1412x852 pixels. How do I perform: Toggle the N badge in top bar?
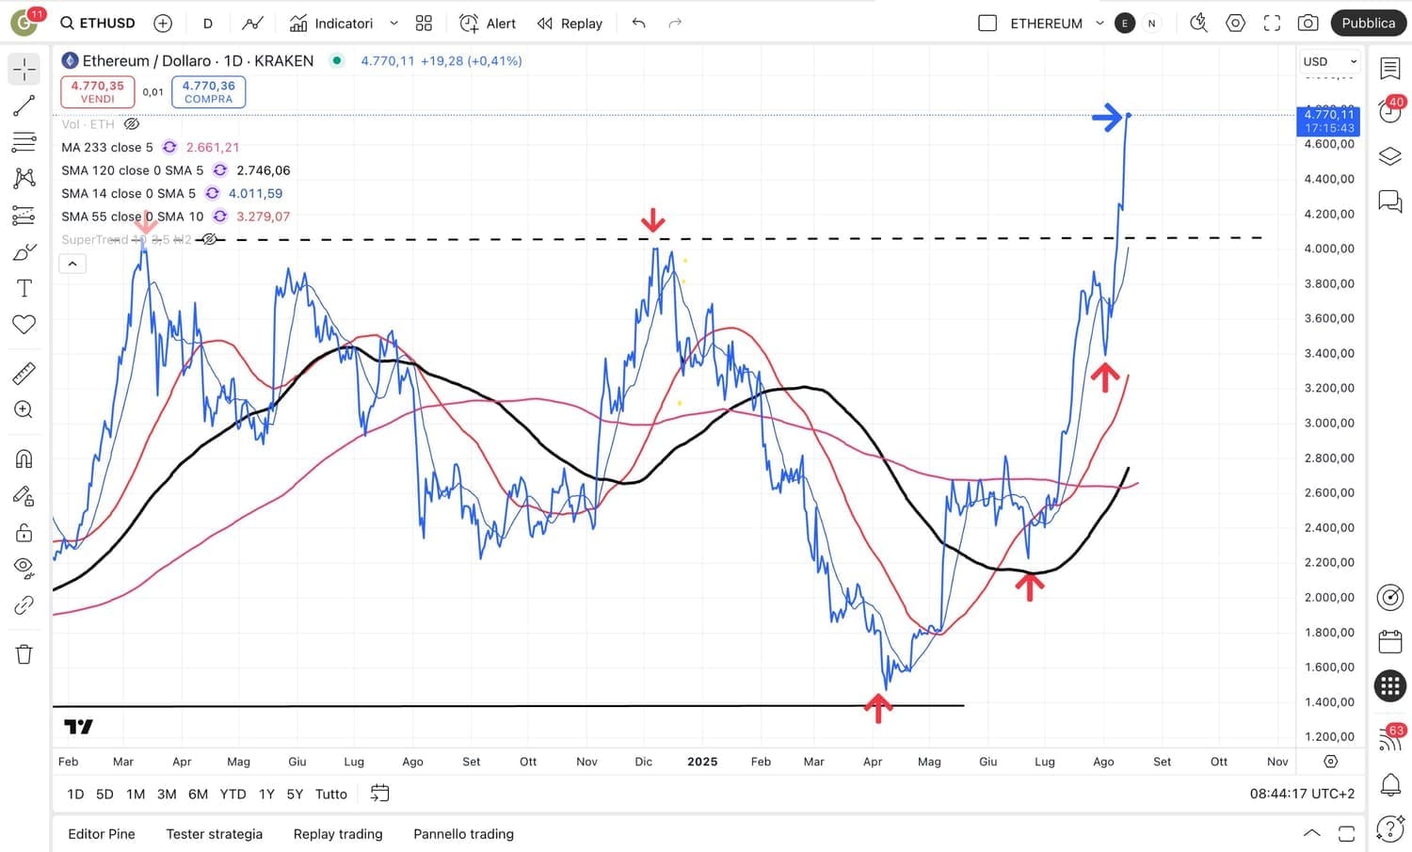1151,24
